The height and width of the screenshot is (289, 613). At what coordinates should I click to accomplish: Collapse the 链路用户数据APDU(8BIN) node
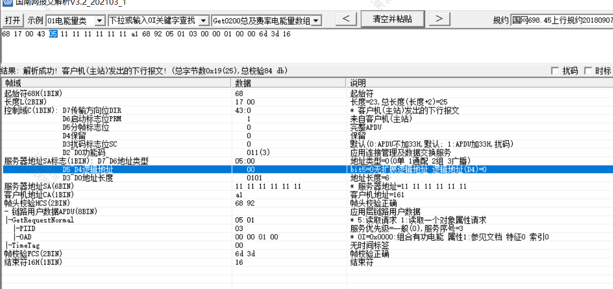coord(6,211)
